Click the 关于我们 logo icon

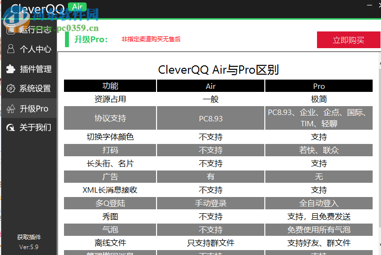click(x=11, y=127)
